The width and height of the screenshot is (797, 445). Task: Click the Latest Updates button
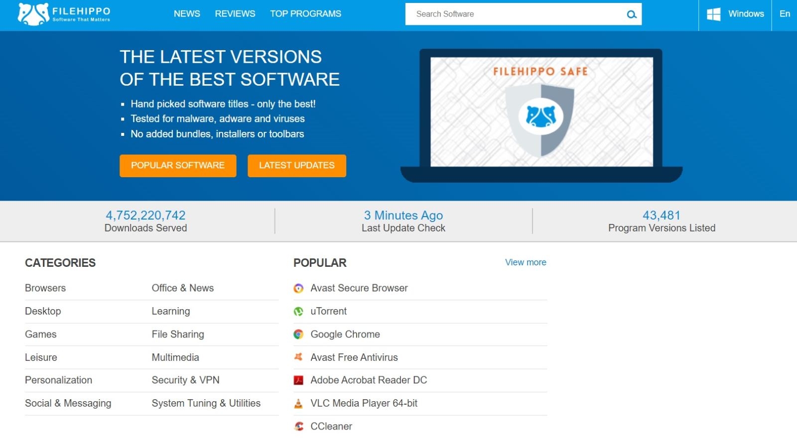click(x=297, y=165)
